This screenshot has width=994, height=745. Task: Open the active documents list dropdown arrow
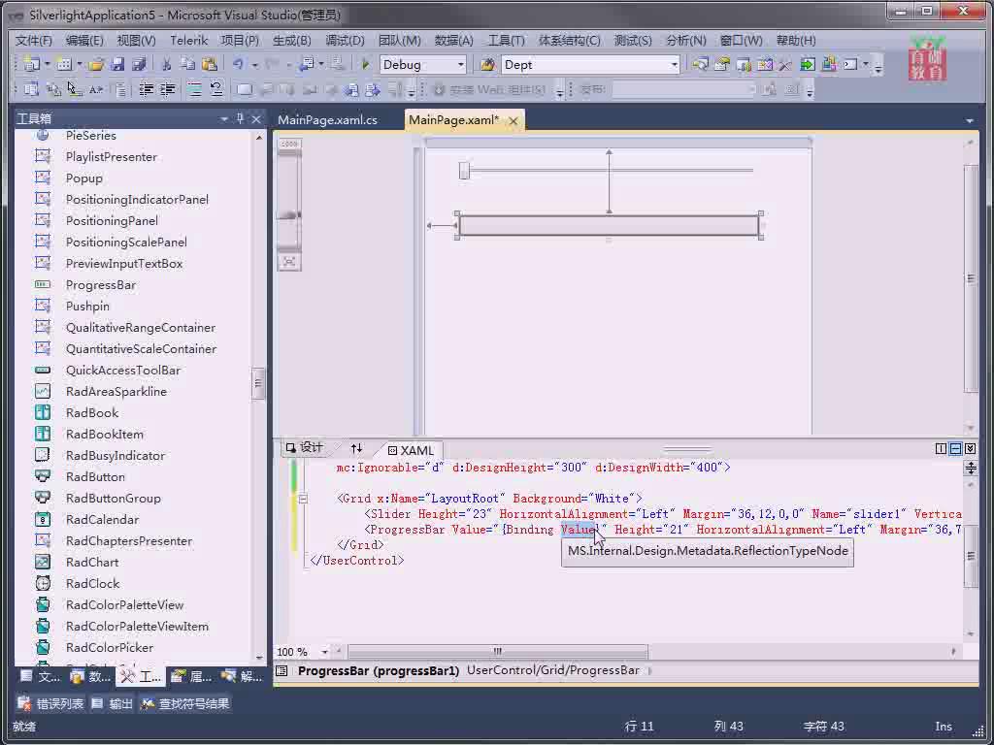[x=970, y=120]
